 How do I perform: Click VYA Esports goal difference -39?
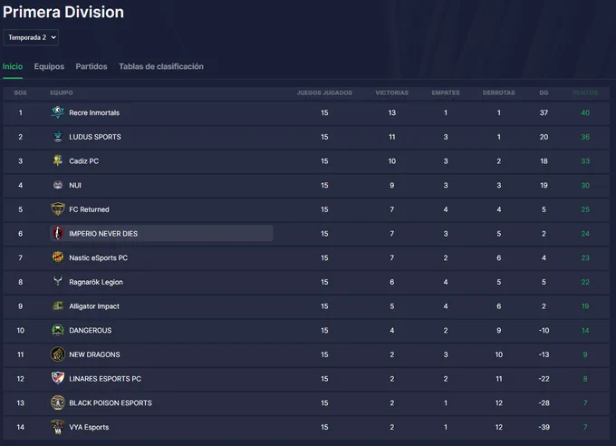[x=544, y=427]
